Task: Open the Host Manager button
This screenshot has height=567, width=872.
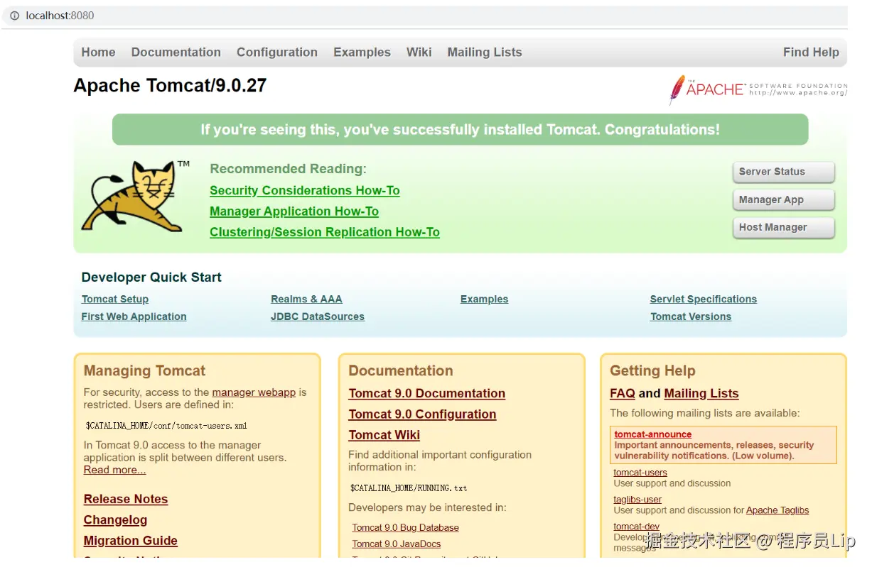Action: pos(783,228)
